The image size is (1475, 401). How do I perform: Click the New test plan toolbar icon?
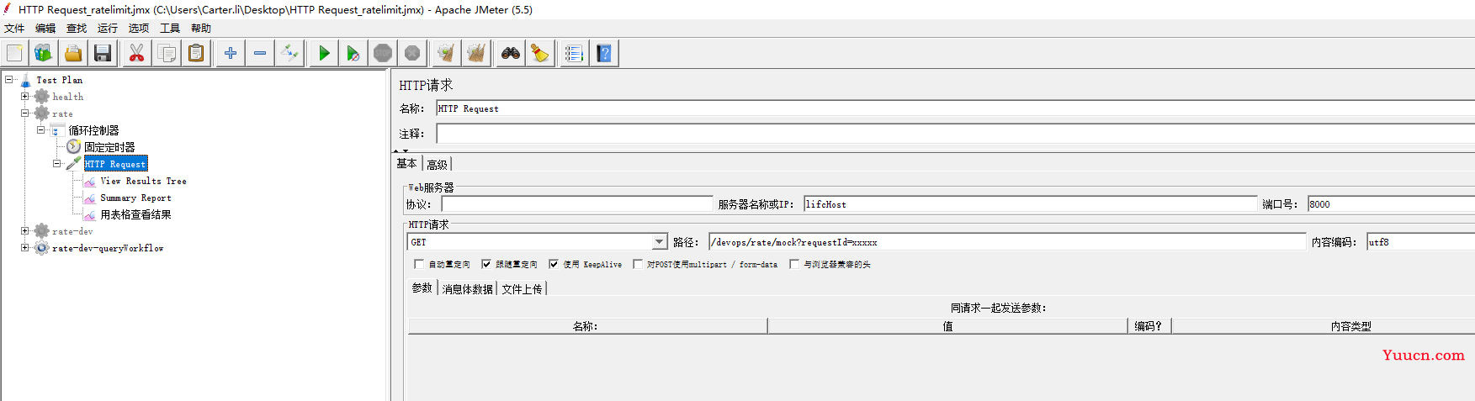[x=14, y=53]
